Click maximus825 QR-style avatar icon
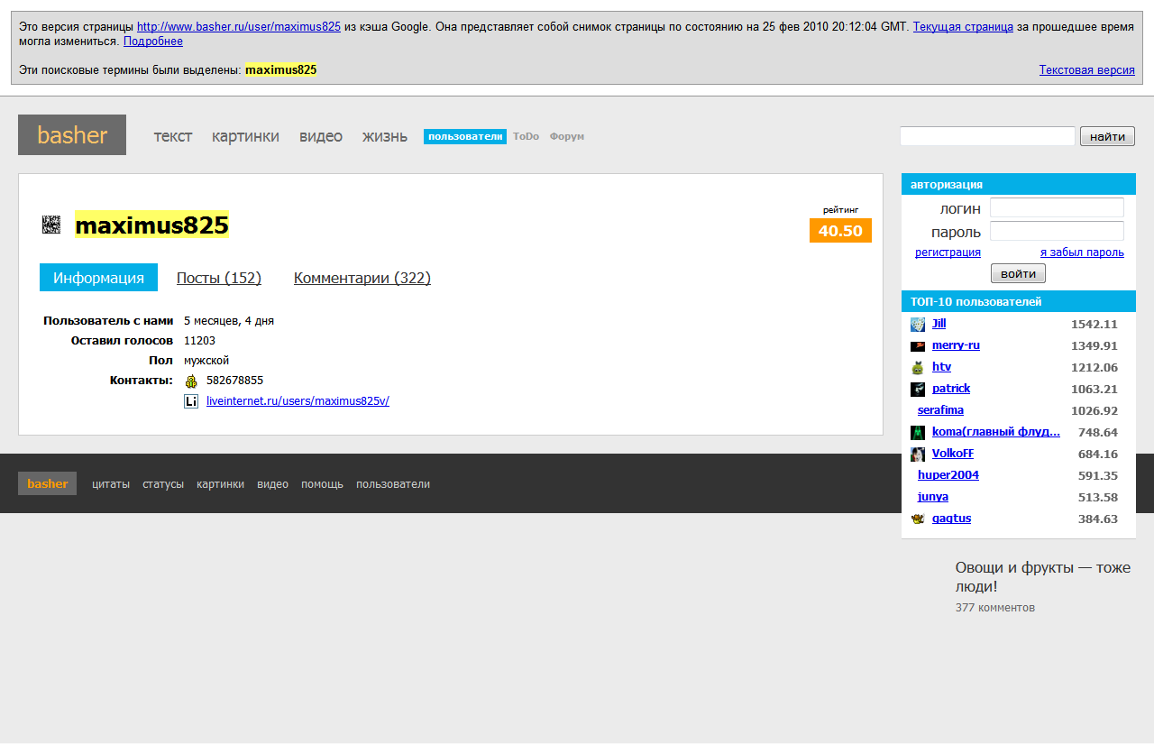This screenshot has height=744, width=1154. tap(51, 225)
